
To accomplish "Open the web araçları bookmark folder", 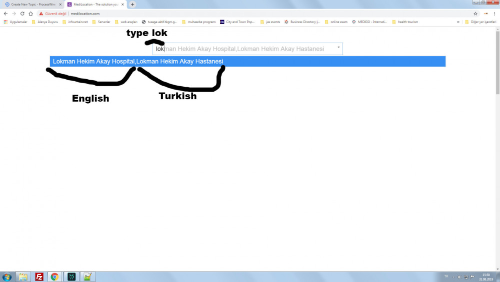I will point(126,22).
